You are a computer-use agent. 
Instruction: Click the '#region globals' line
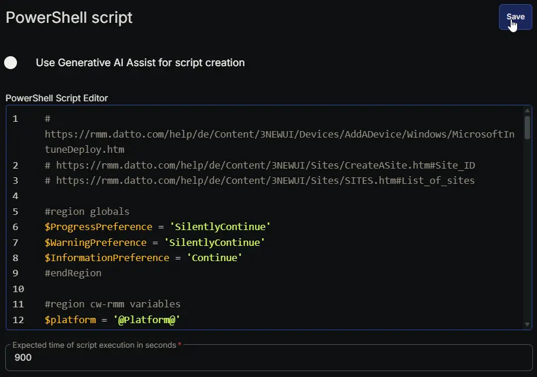(87, 211)
